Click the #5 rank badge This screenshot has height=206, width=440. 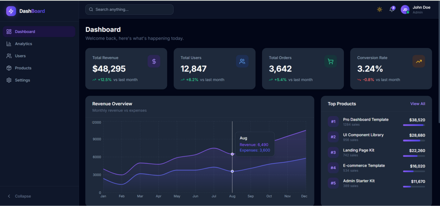click(333, 183)
